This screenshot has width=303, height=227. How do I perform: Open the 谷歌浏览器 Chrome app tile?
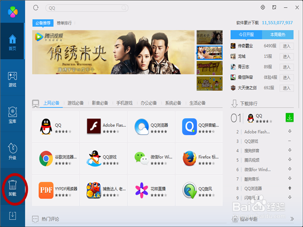56,158
